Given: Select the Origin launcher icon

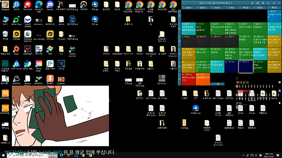Looking at the screenshot, I should coord(16,49).
